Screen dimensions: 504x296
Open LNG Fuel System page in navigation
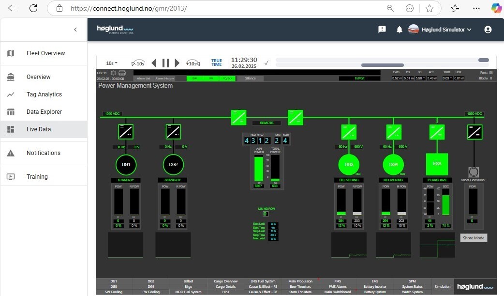pyautogui.click(x=263, y=281)
